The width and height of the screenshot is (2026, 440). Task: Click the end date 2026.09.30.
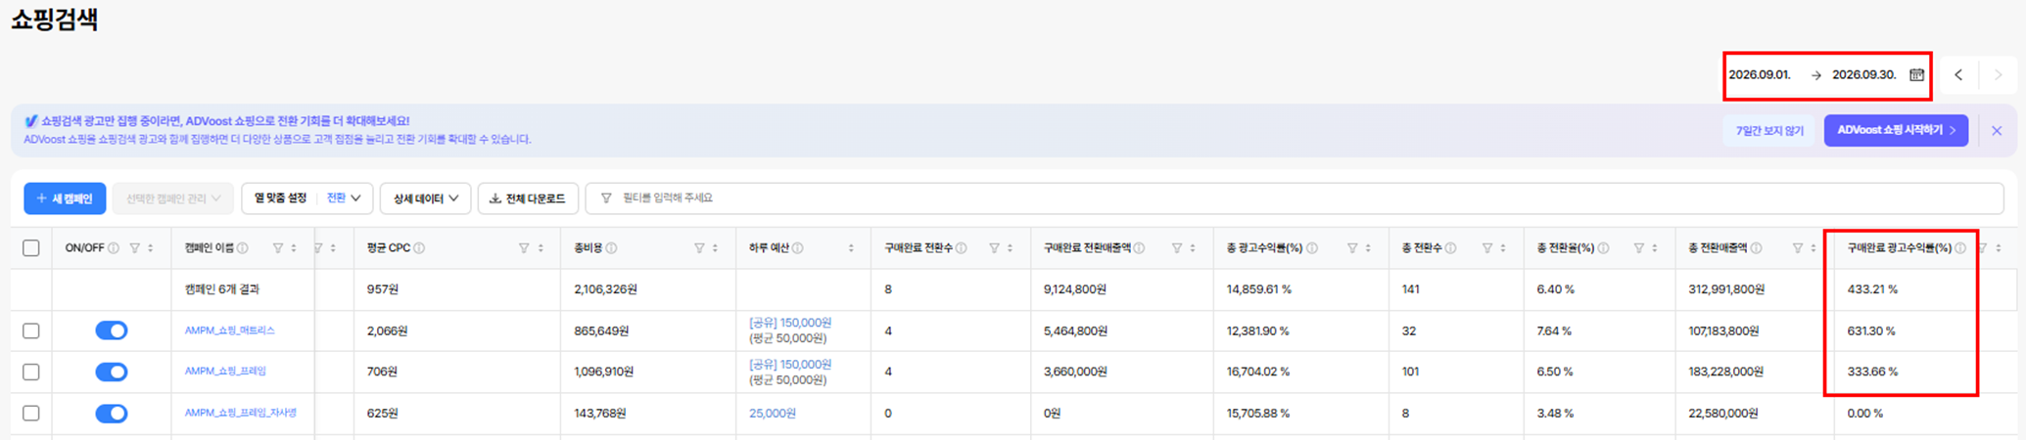pyautogui.click(x=1864, y=75)
